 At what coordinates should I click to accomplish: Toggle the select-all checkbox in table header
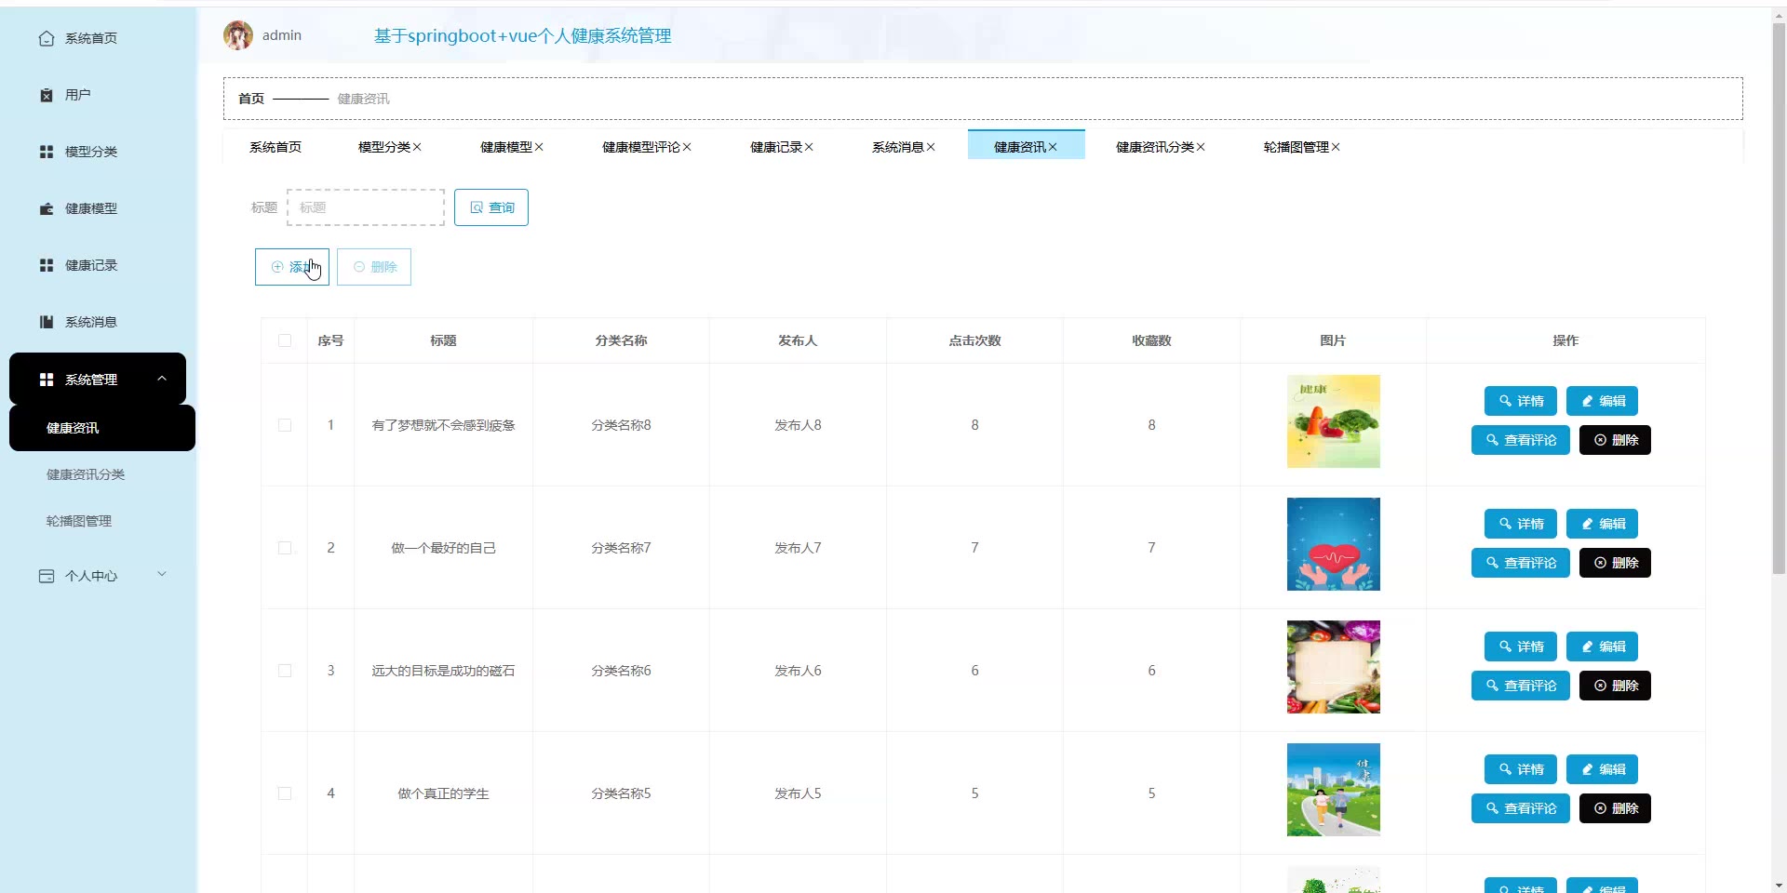click(x=285, y=340)
